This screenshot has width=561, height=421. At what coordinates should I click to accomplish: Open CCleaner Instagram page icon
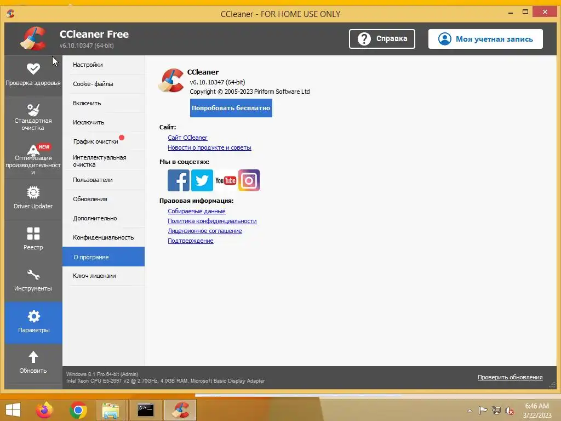pyautogui.click(x=249, y=180)
